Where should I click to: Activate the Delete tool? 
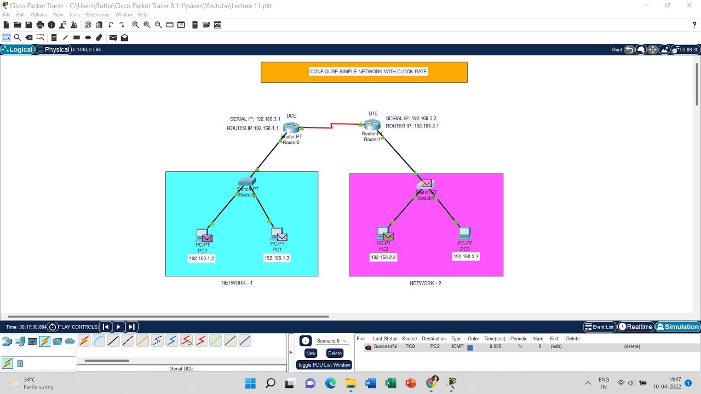[x=29, y=38]
